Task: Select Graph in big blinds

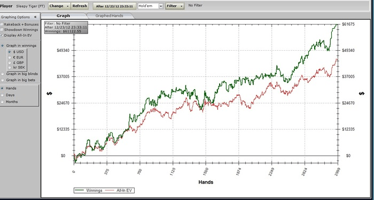Action: pyautogui.click(x=2, y=74)
